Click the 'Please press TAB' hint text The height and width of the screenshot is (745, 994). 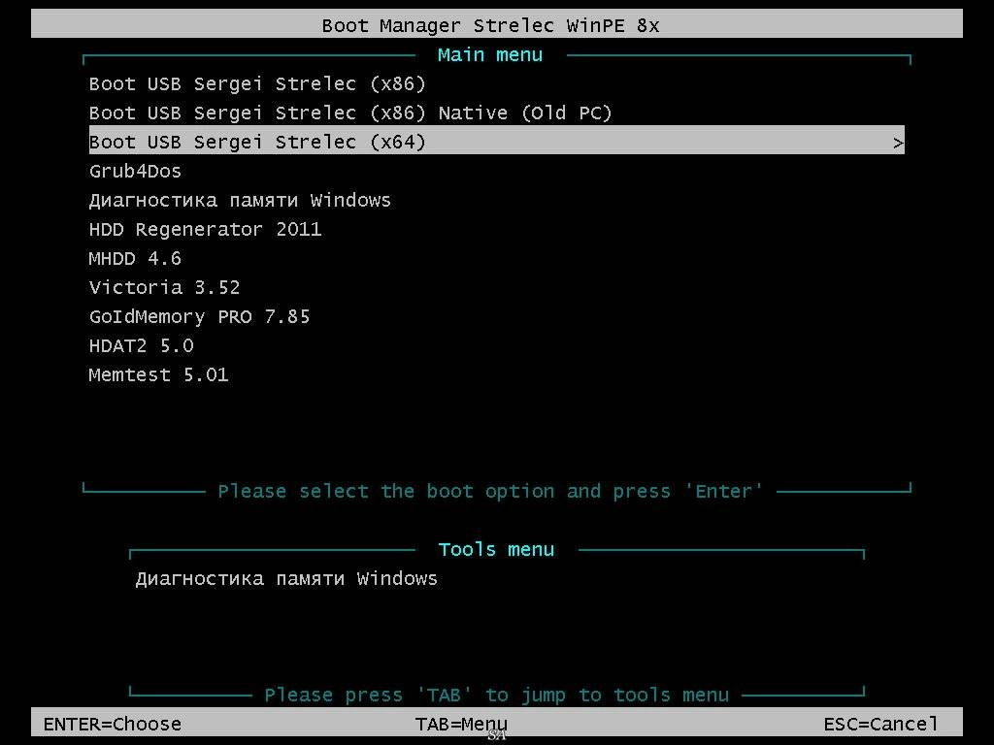[496, 695]
